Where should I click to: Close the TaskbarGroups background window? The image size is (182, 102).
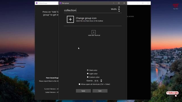148,3
